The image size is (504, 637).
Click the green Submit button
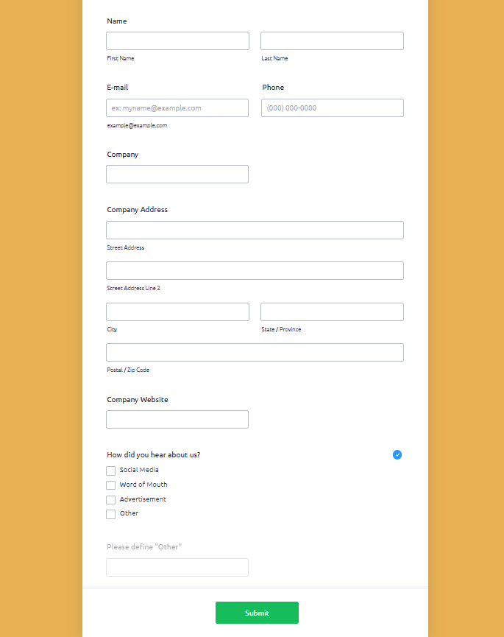(257, 613)
